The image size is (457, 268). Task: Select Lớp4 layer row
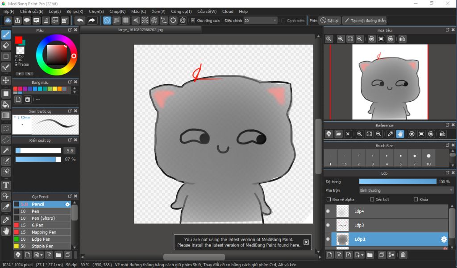tap(386, 211)
